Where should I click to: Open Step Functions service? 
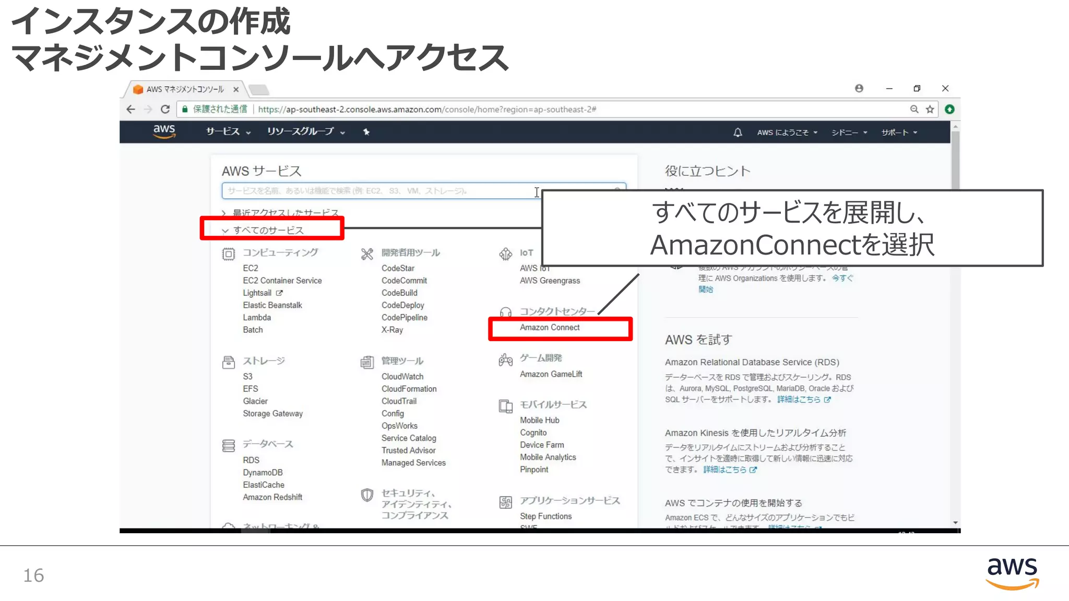545,516
